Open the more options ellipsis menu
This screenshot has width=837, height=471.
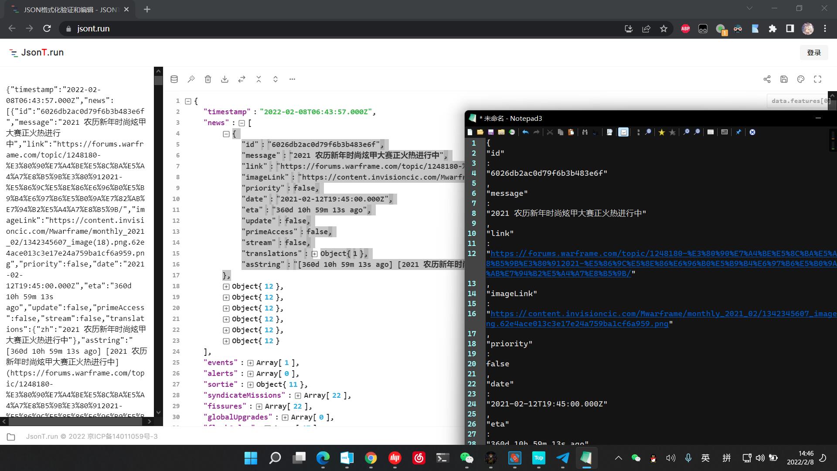tap(292, 79)
